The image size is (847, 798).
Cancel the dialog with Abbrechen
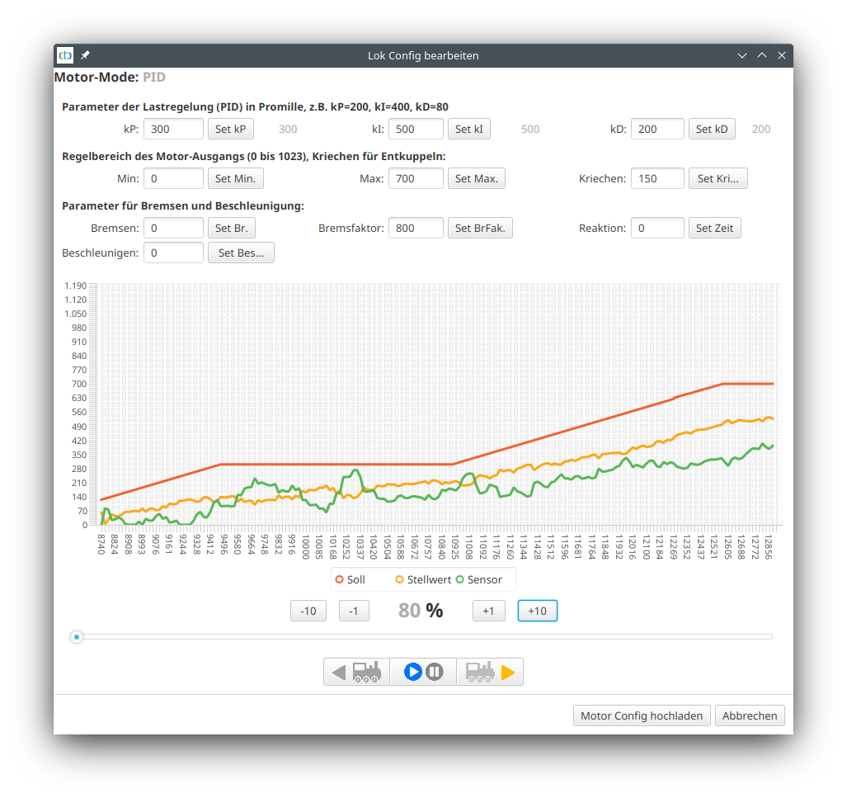[x=750, y=715]
